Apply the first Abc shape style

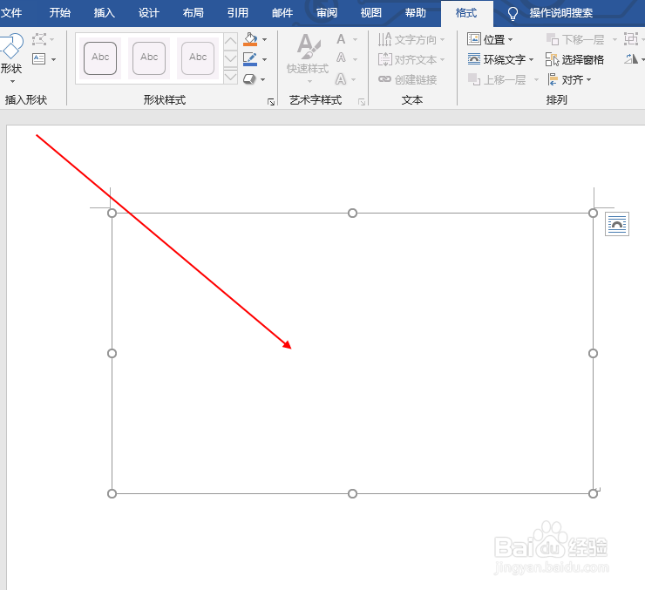[100, 58]
